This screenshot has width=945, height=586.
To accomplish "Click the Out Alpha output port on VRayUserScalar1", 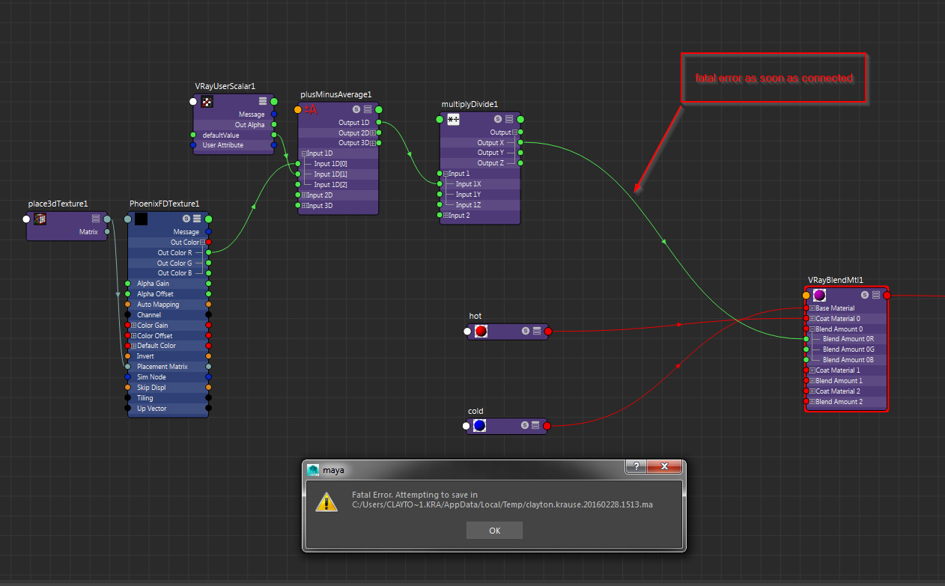I will (x=274, y=125).
